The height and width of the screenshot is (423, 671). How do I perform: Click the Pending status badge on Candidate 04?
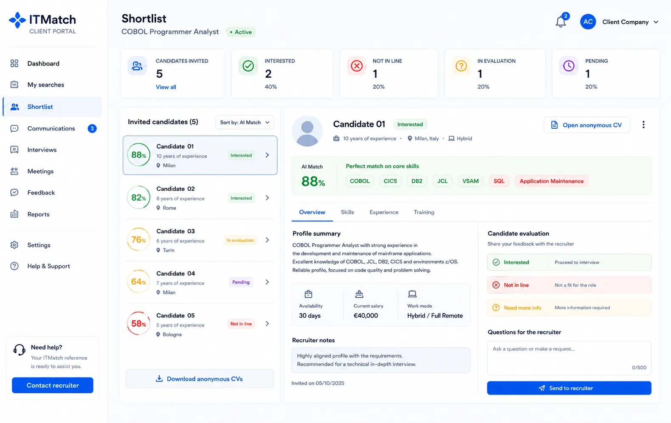click(x=241, y=282)
